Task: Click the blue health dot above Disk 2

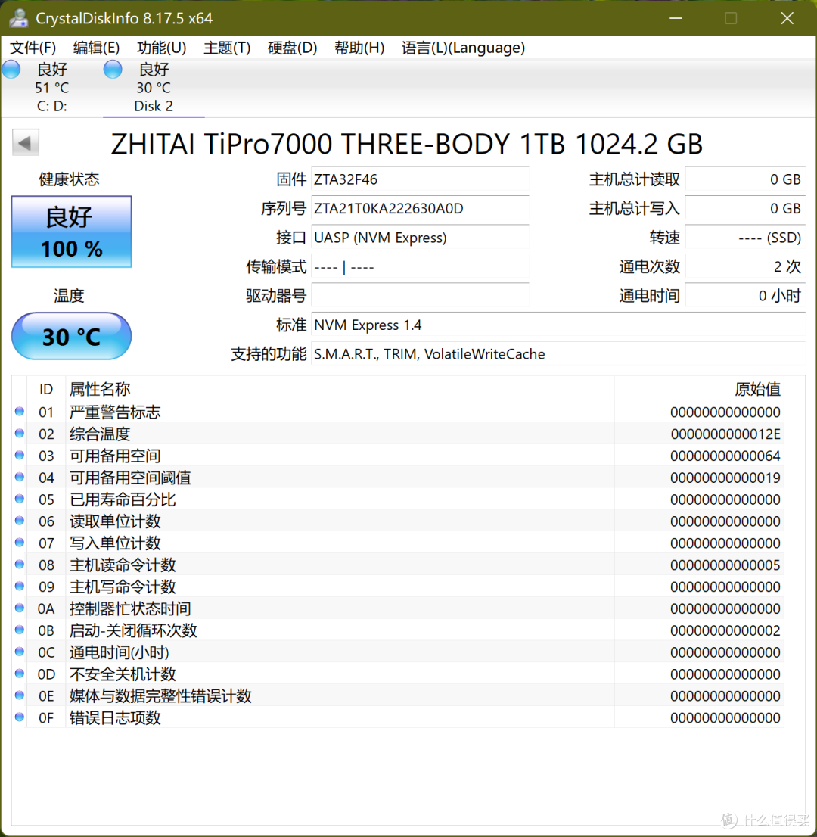Action: pos(112,69)
